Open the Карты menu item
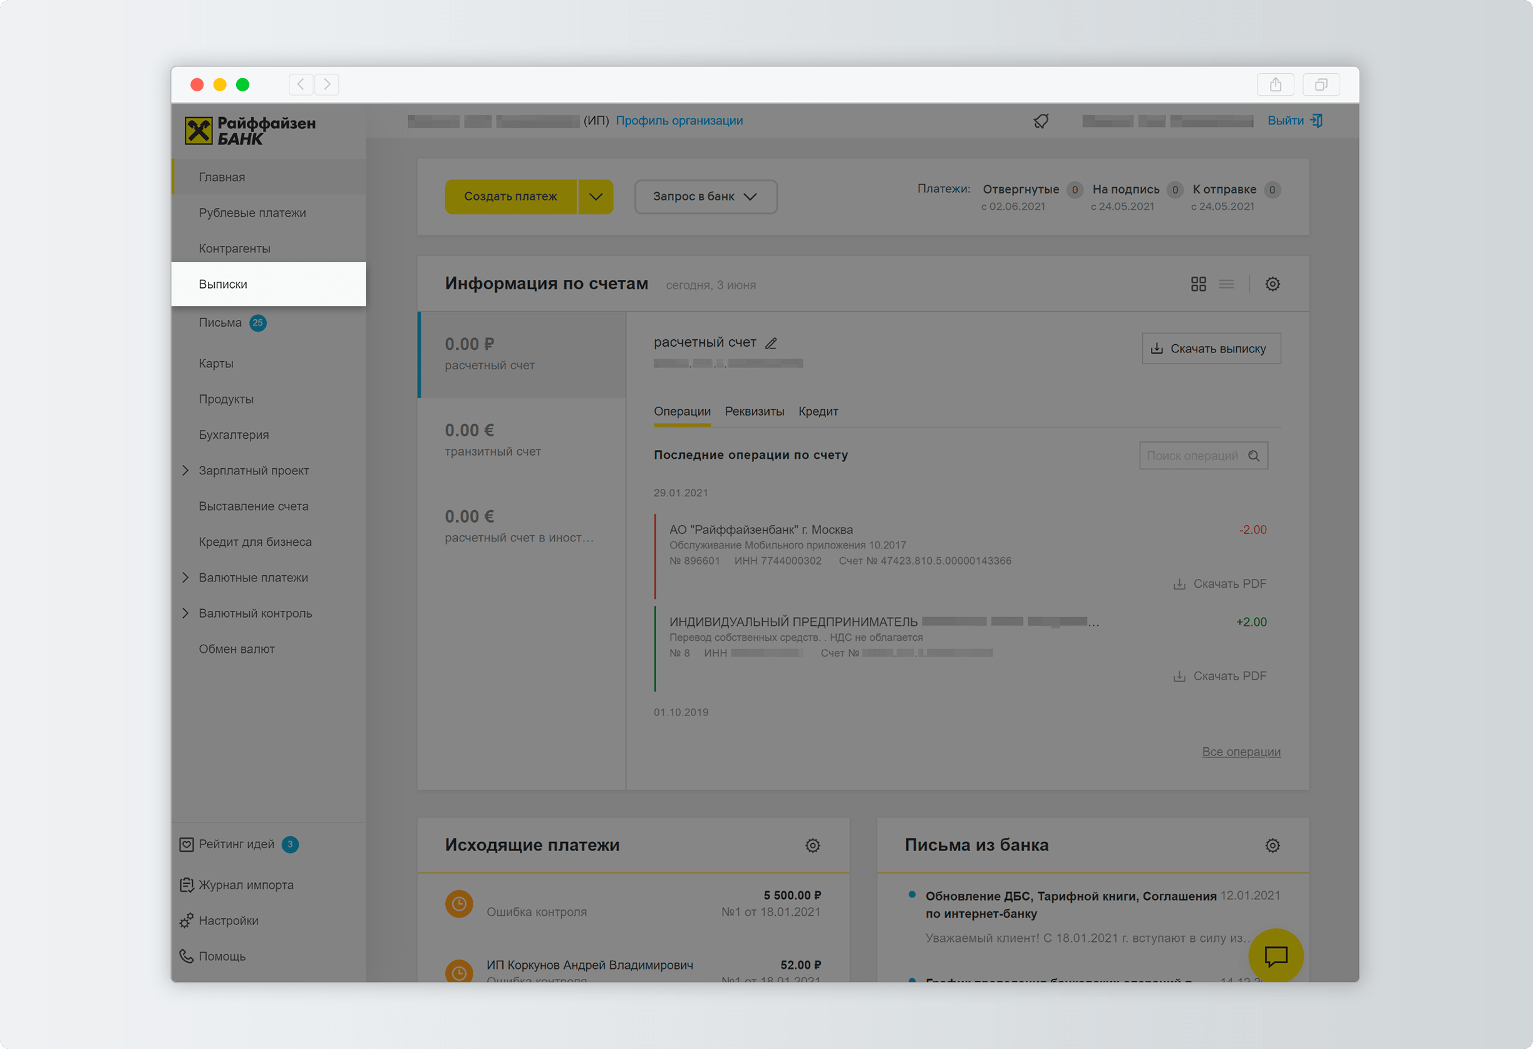1533x1049 pixels. pyautogui.click(x=269, y=363)
